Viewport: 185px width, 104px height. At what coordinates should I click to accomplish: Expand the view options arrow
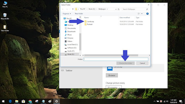click(x=142, y=14)
